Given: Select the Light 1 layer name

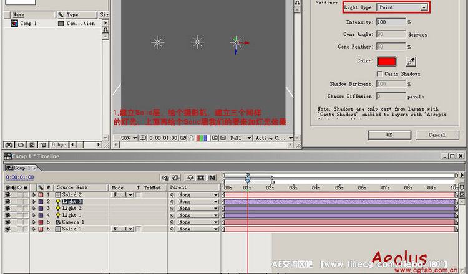Looking at the screenshot, I should [x=72, y=215].
